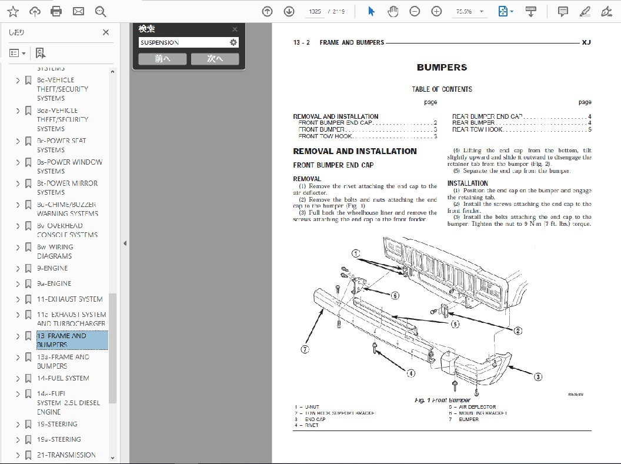Zoom in with plus icon
This screenshot has width=621, height=464.
point(436,12)
